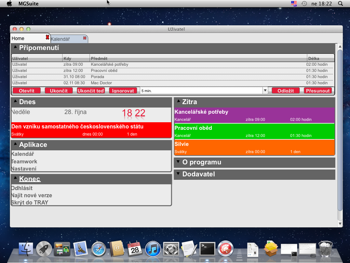
Task: Open Calendar icon showing 28 in dock
Action: (x=135, y=249)
